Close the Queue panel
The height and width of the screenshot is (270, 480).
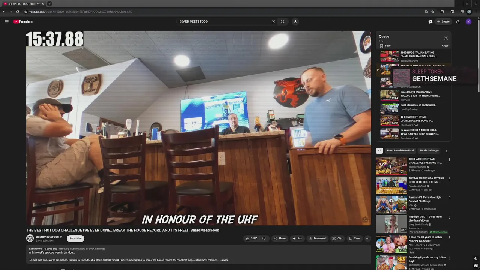[446, 38]
